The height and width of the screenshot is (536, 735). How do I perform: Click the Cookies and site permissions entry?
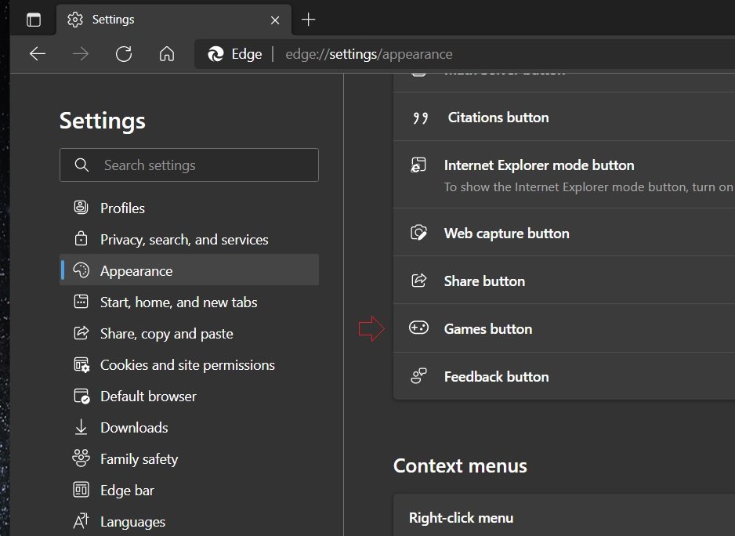click(x=187, y=364)
